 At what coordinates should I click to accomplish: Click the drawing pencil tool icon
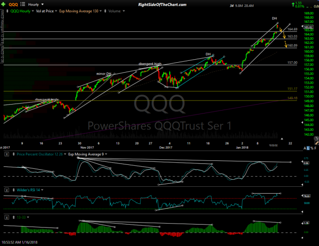[316, 143]
